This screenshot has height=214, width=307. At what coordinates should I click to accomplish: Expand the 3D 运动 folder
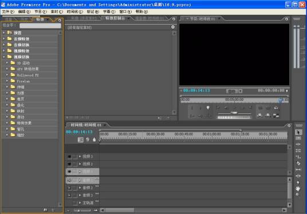click(7, 63)
